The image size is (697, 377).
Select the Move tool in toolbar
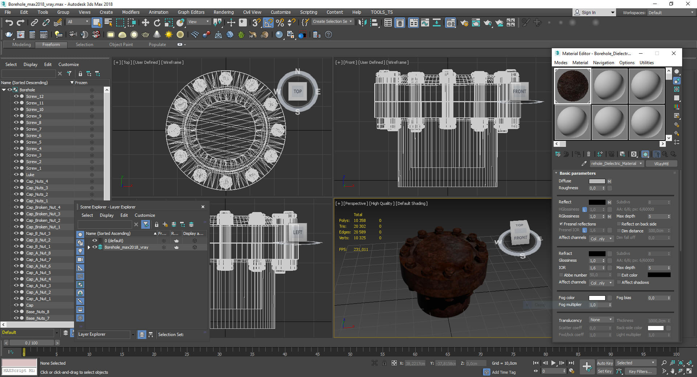pos(145,23)
